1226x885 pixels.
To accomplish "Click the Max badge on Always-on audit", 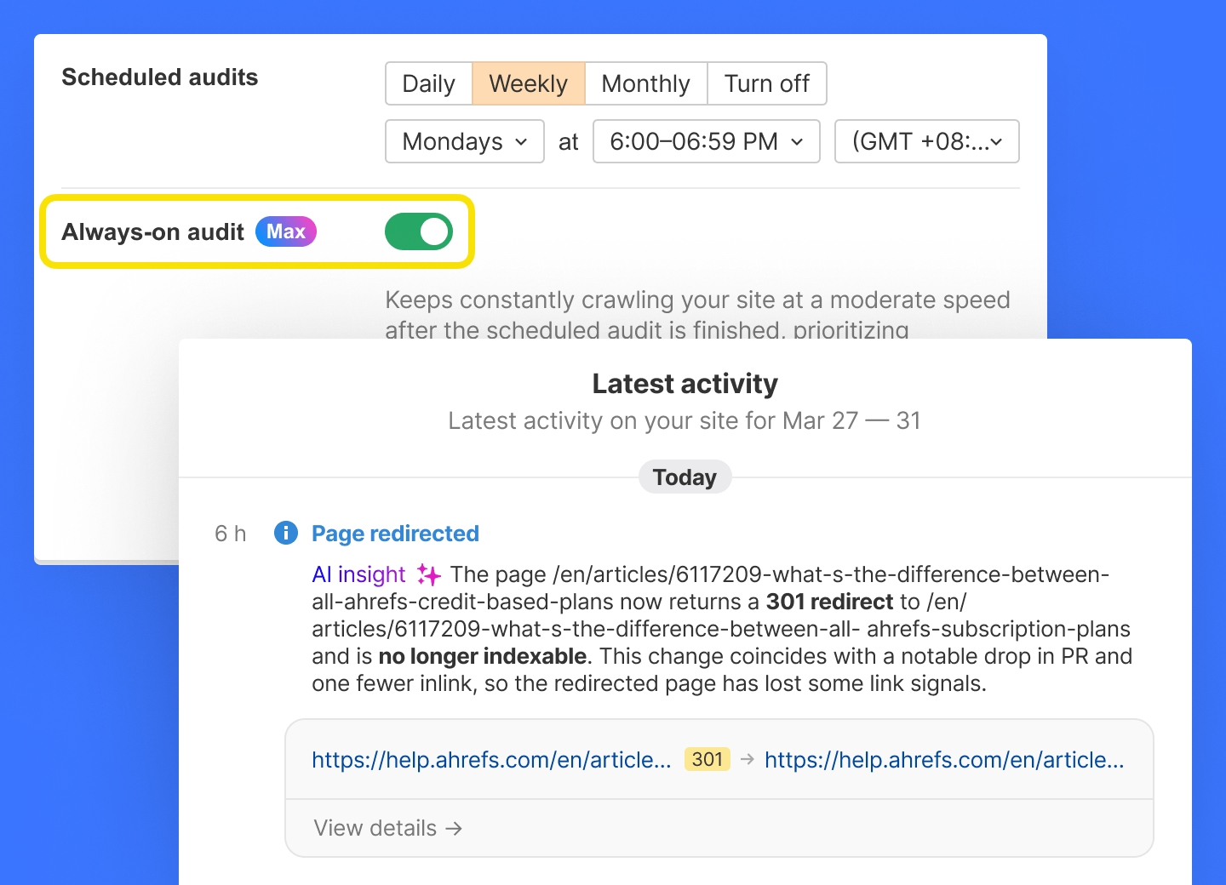I will [285, 231].
